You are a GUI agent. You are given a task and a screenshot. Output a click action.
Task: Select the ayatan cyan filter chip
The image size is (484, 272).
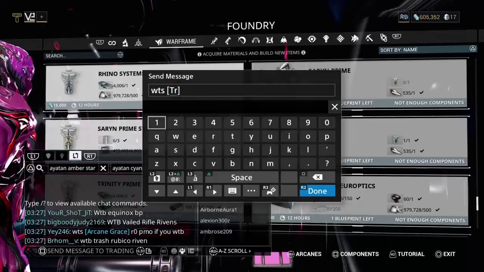(127, 168)
